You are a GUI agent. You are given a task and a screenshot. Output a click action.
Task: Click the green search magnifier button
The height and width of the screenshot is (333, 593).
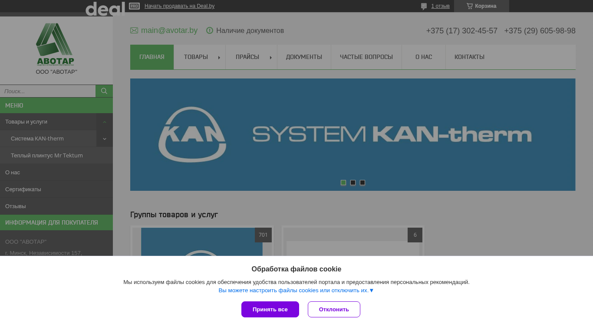pos(104,91)
